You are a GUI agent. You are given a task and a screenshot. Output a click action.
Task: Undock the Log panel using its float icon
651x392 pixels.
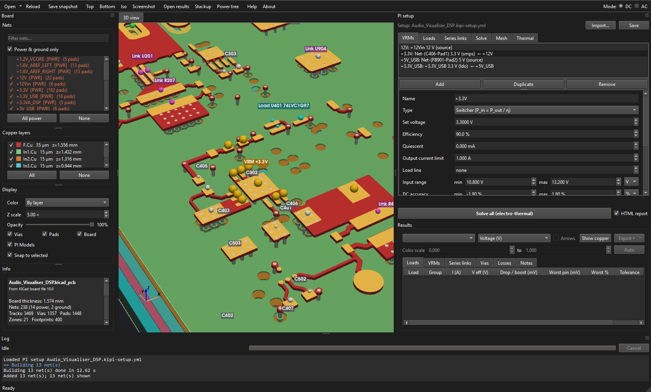[647, 338]
